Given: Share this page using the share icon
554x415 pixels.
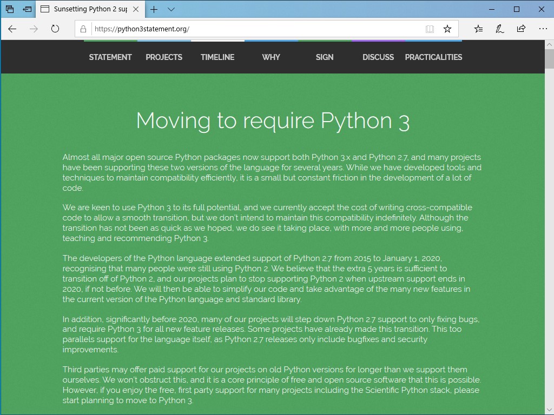Looking at the screenshot, I should pos(521,29).
